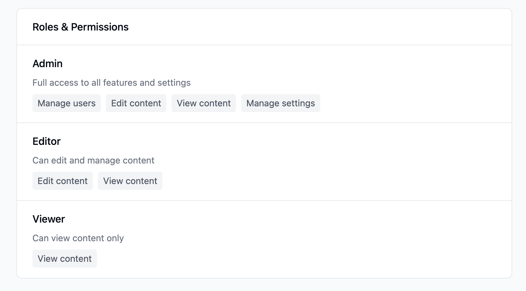This screenshot has width=526, height=291.
Task: Select Admin's Edit content permission tag
Action: [136, 103]
